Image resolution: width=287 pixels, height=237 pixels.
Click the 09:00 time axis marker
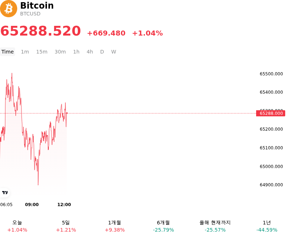click(x=32, y=205)
